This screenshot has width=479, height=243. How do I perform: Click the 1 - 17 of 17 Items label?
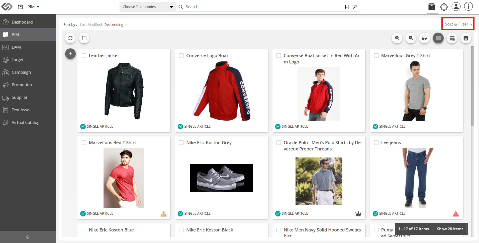tap(414, 229)
